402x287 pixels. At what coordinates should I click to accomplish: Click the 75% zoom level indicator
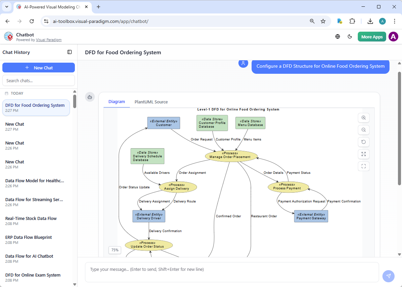coord(115,250)
